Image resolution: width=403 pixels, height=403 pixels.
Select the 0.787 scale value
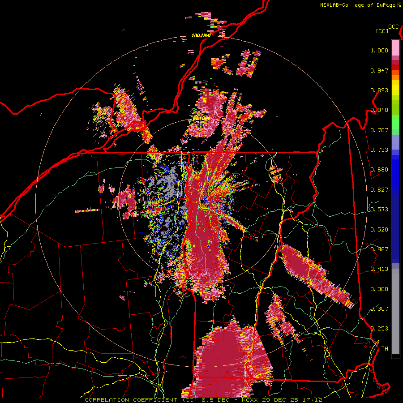coord(379,130)
